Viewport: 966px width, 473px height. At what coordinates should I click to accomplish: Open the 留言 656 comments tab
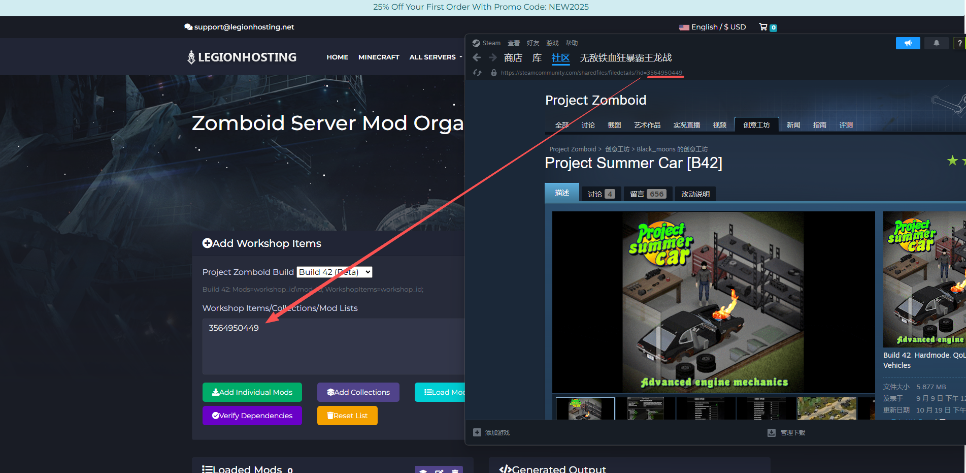[x=647, y=194]
